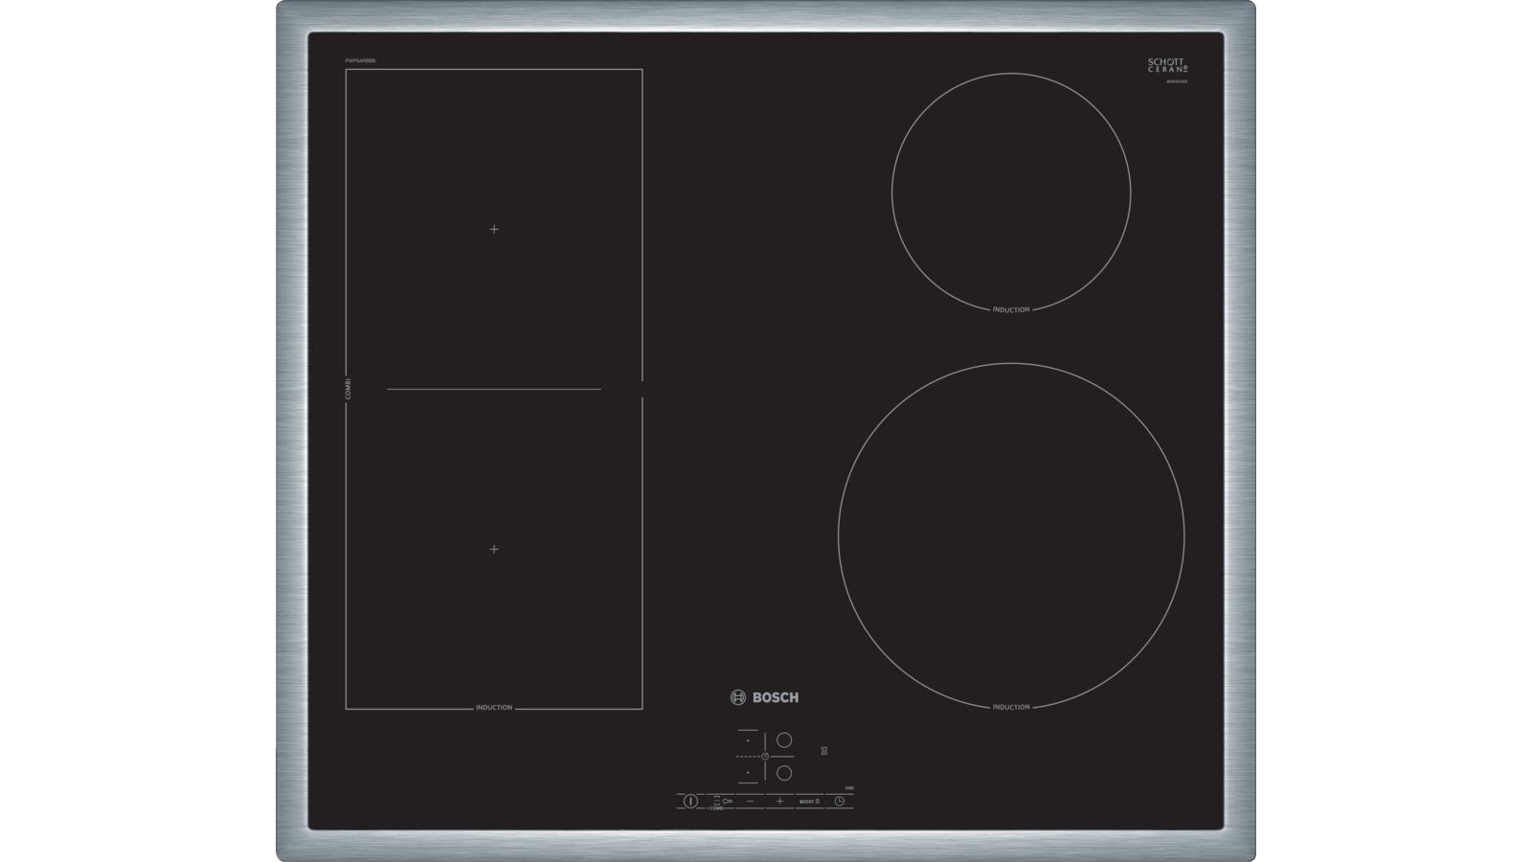
Task: Activate the Boost function
Action: click(x=809, y=801)
